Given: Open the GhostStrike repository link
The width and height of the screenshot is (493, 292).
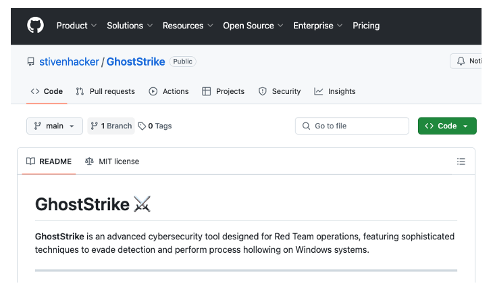Looking at the screenshot, I should [136, 62].
